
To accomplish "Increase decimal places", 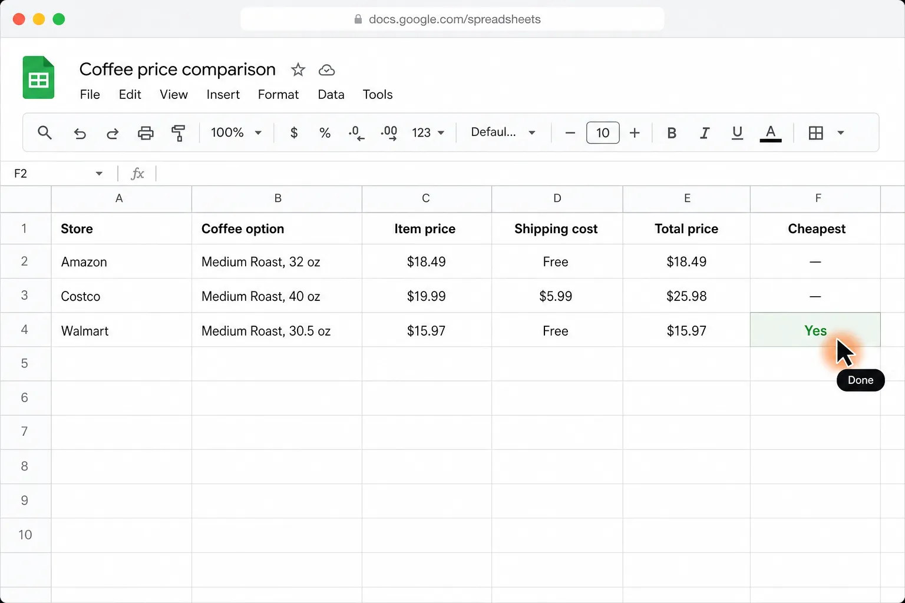I will click(x=389, y=133).
